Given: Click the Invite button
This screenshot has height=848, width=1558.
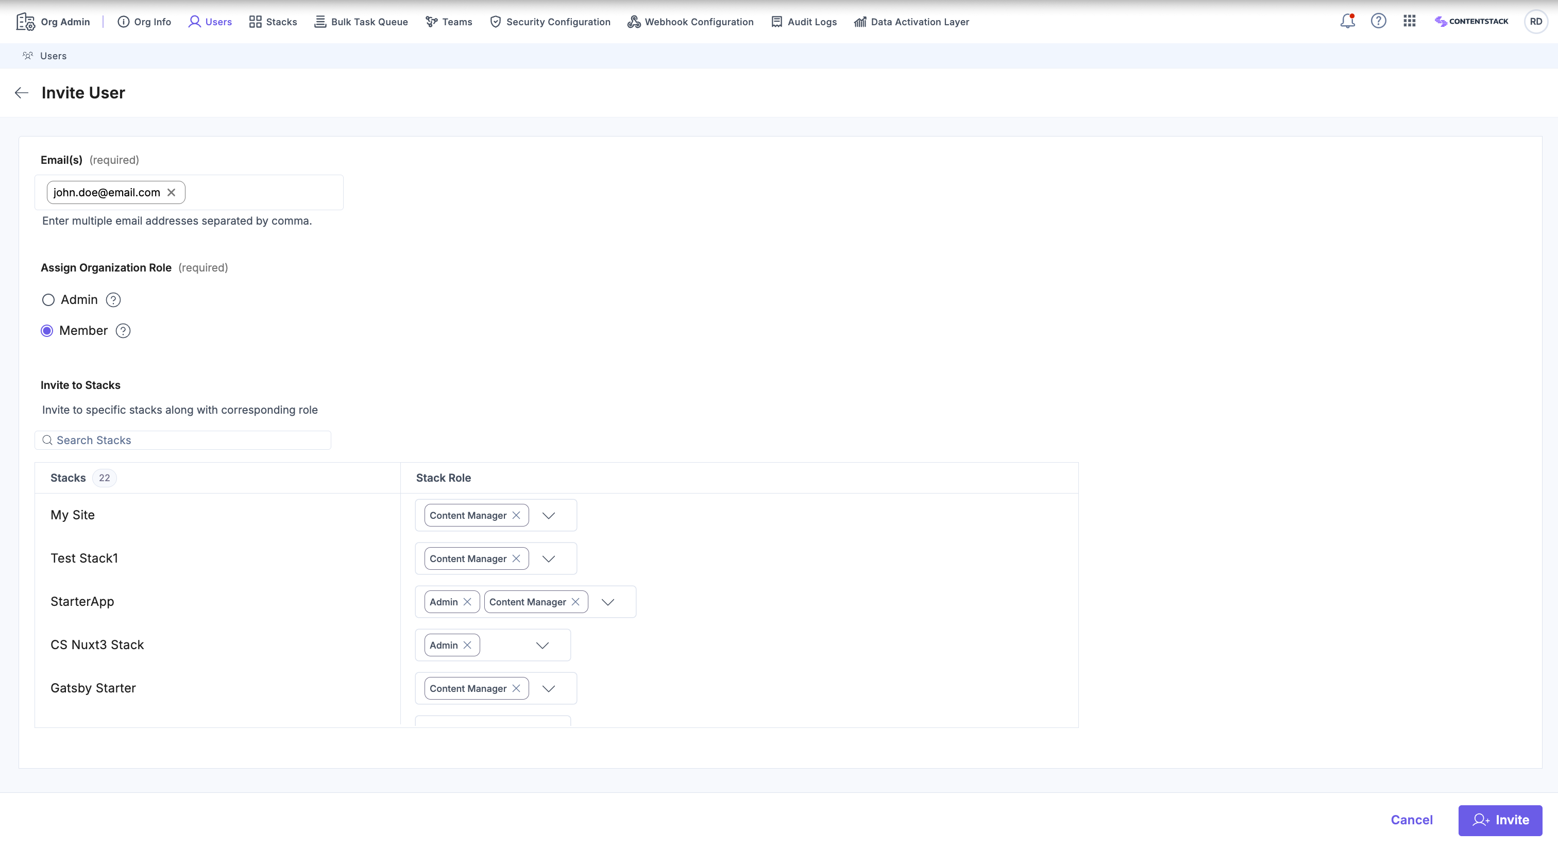Looking at the screenshot, I should [1500, 820].
